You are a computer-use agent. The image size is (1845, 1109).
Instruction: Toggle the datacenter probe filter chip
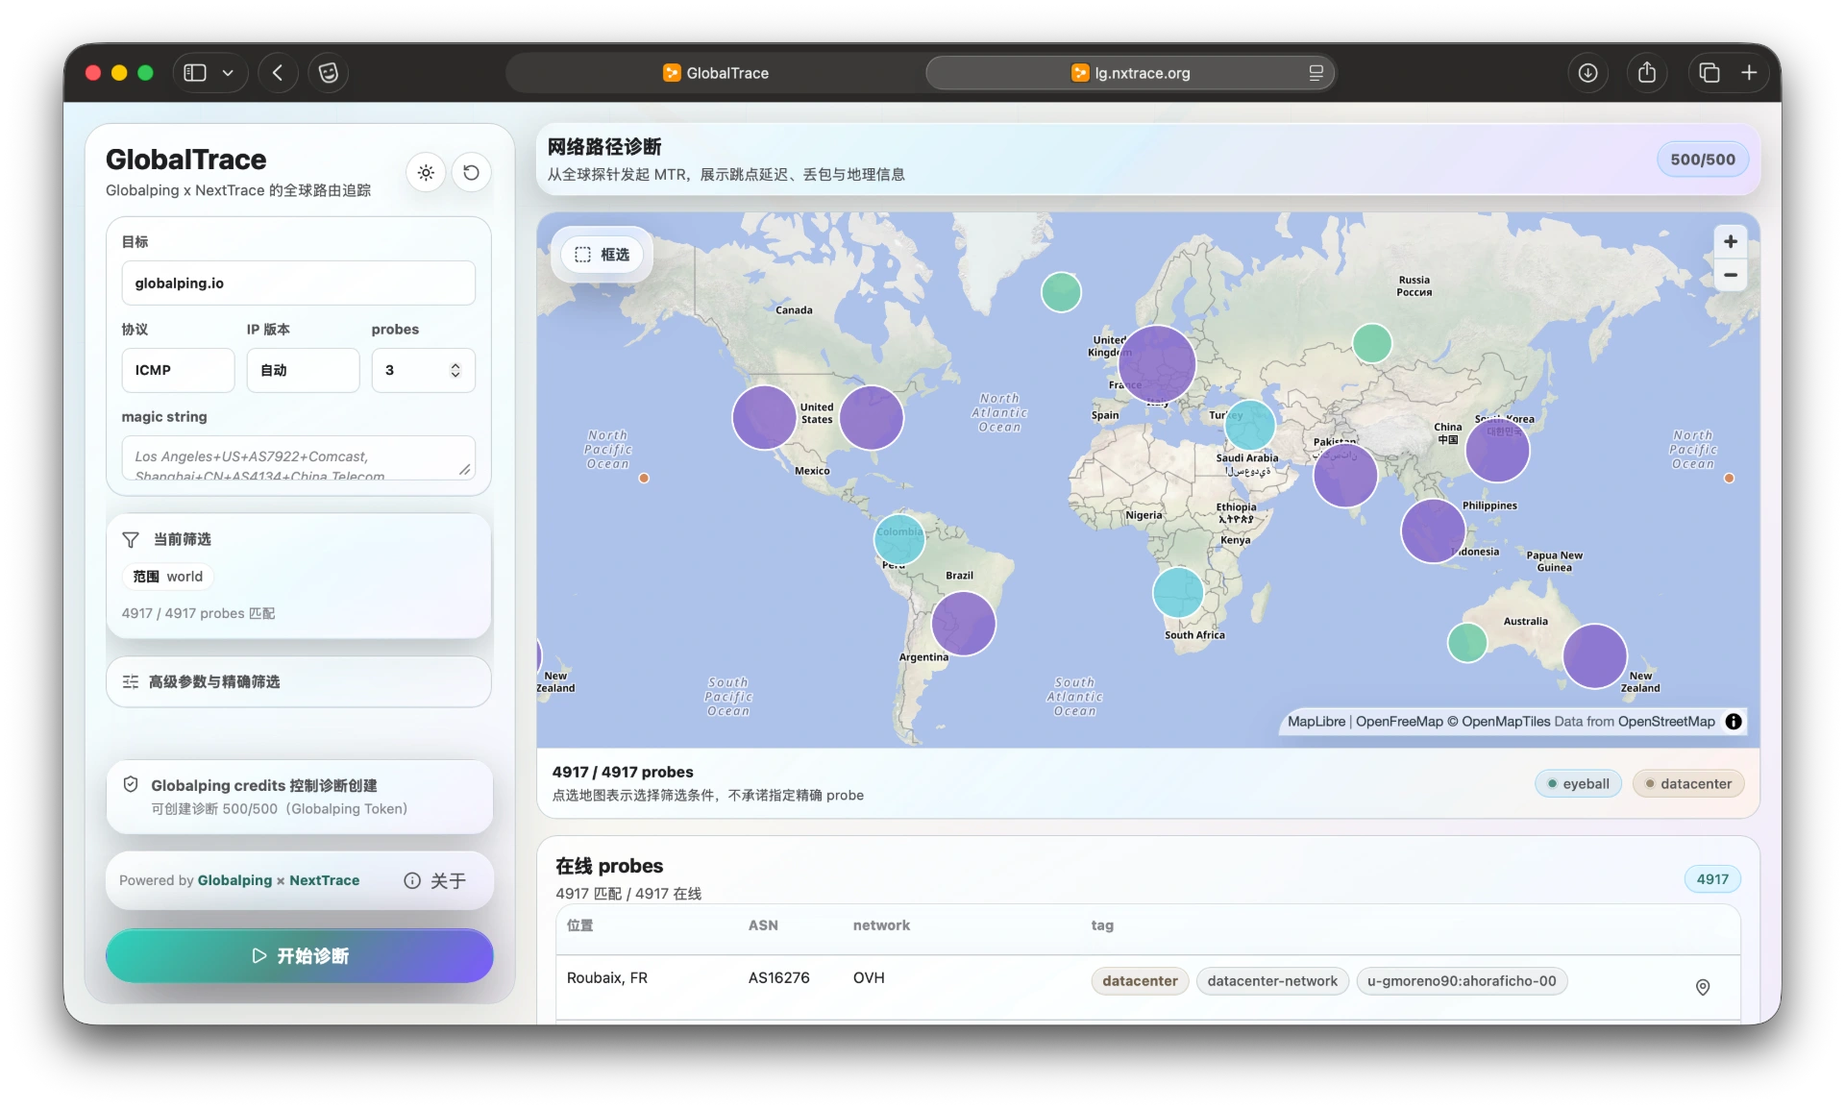[1688, 784]
